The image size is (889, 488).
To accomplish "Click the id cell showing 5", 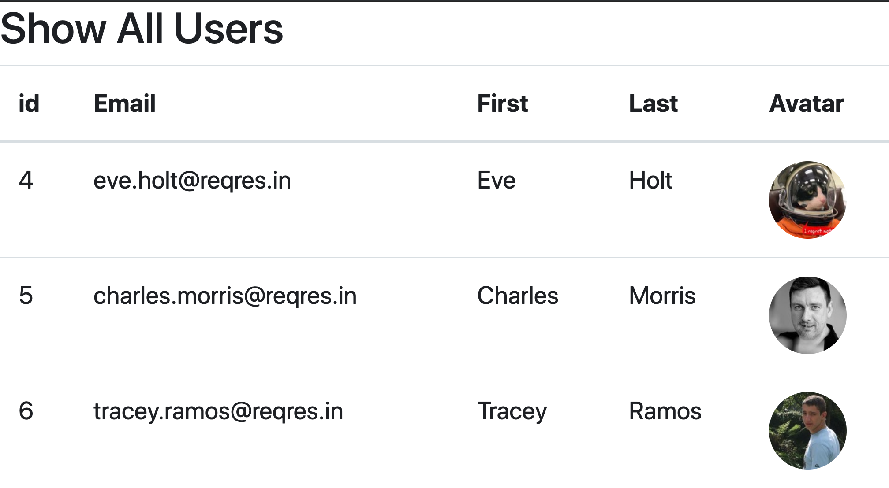I will [26, 296].
